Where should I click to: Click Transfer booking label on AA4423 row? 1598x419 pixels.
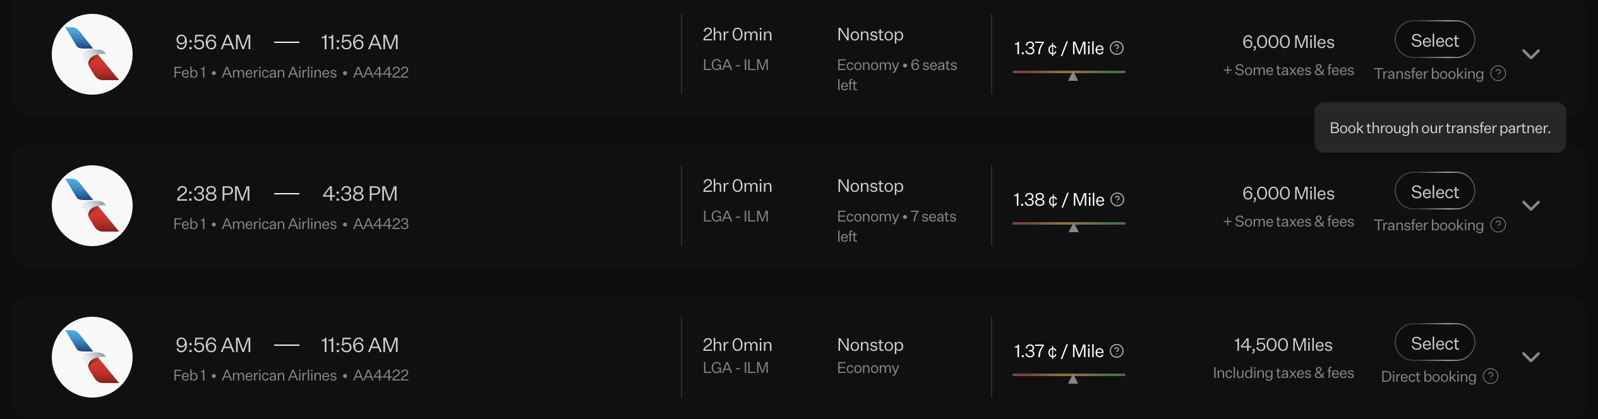(x=1429, y=225)
